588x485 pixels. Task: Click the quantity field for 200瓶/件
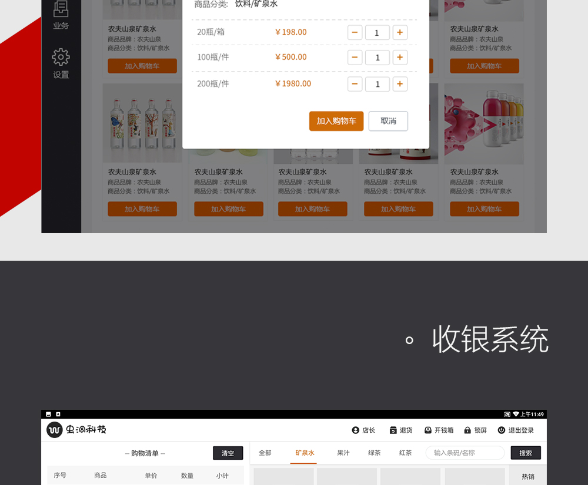[x=377, y=85]
